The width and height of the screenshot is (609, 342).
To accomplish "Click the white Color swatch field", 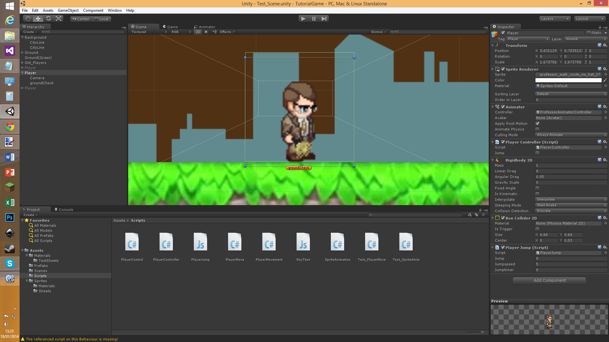I will (x=568, y=80).
